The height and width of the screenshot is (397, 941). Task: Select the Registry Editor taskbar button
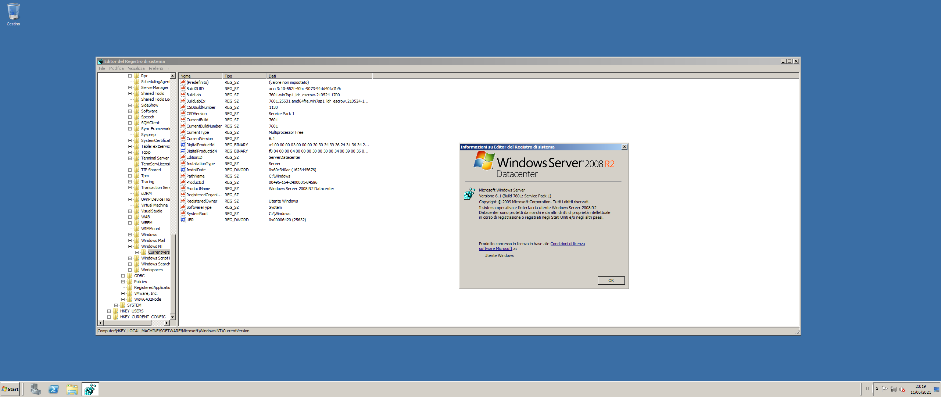click(90, 389)
